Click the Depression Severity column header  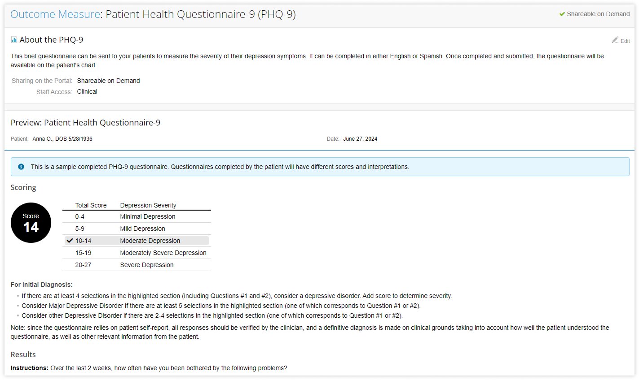pyautogui.click(x=148, y=205)
